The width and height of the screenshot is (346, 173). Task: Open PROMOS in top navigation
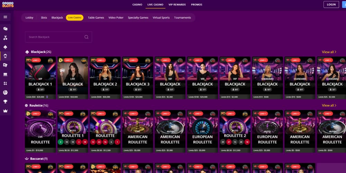197,4
